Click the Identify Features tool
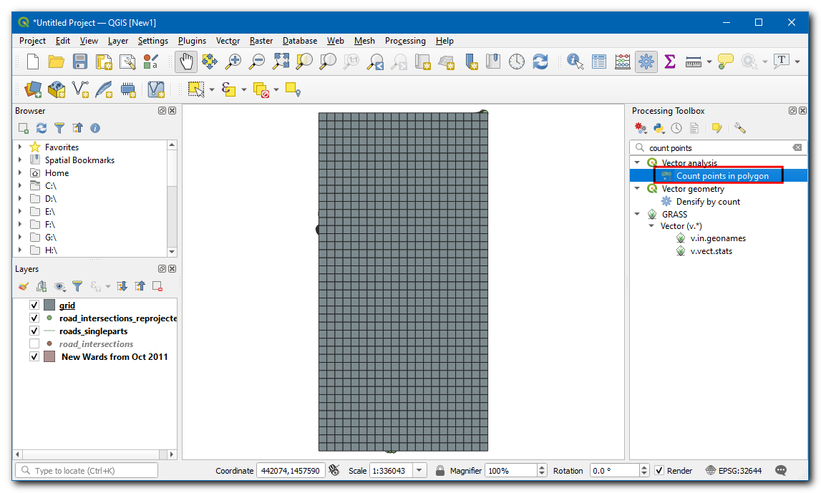The width and height of the screenshot is (821, 493). (x=575, y=62)
